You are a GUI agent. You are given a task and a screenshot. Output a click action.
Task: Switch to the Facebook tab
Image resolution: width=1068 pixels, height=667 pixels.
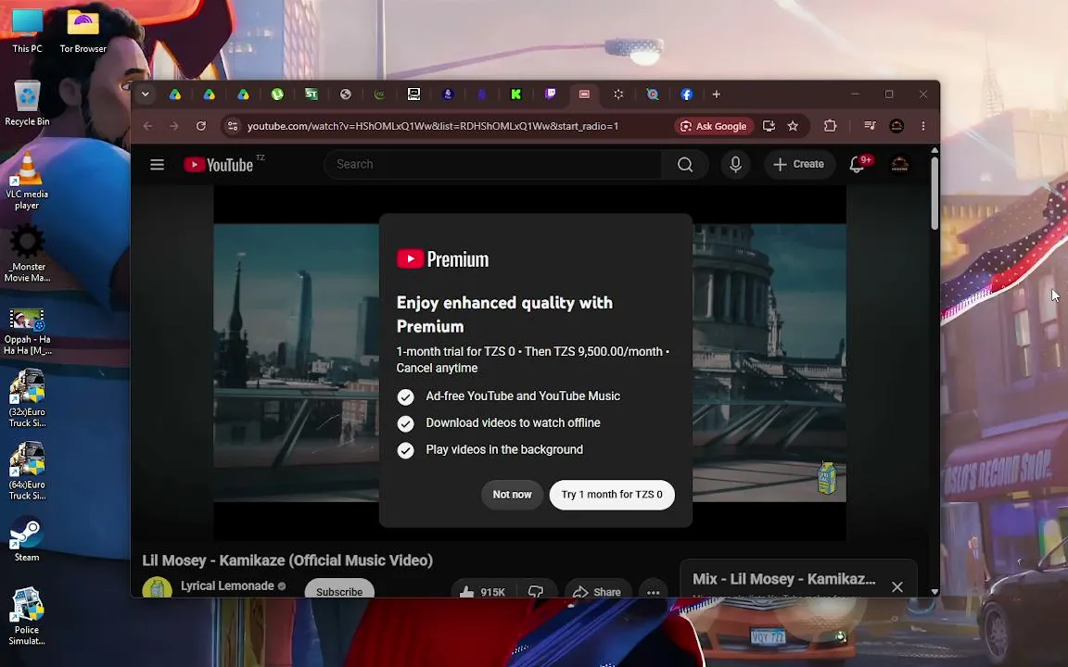click(687, 94)
